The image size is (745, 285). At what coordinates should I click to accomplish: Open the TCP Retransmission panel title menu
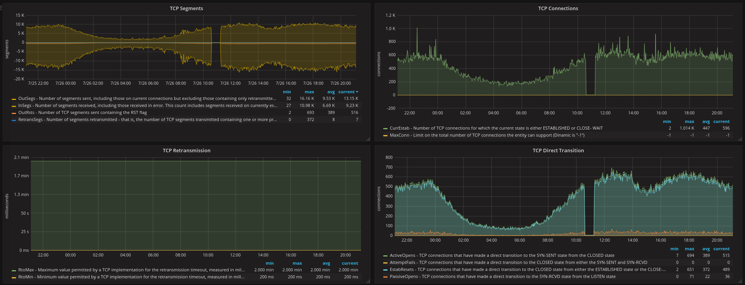[186, 150]
